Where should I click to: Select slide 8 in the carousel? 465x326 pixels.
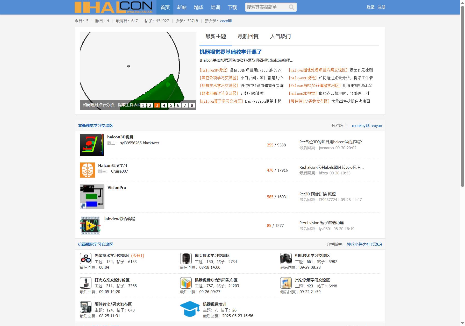(192, 105)
